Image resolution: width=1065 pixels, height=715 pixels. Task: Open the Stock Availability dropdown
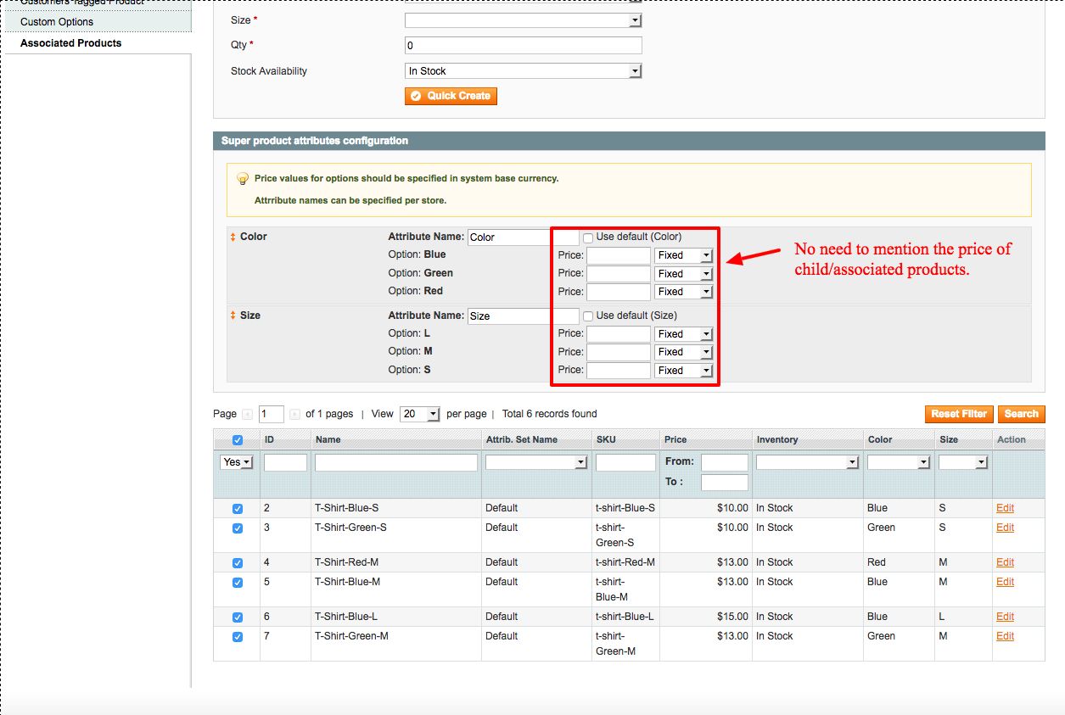[x=523, y=71]
